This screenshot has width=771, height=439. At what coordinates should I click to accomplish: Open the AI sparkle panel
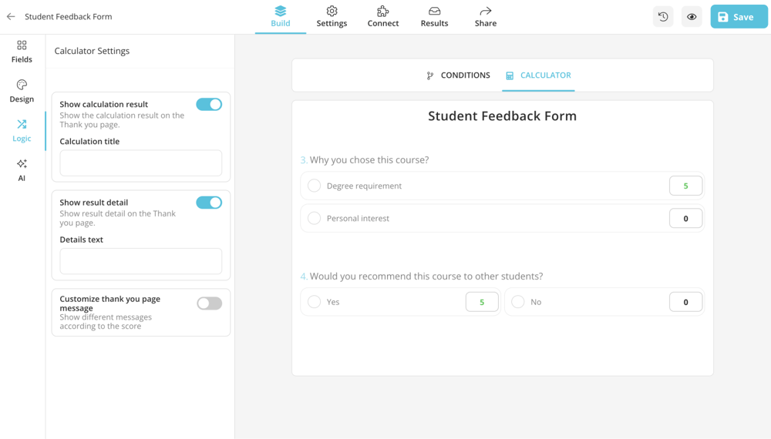(22, 169)
